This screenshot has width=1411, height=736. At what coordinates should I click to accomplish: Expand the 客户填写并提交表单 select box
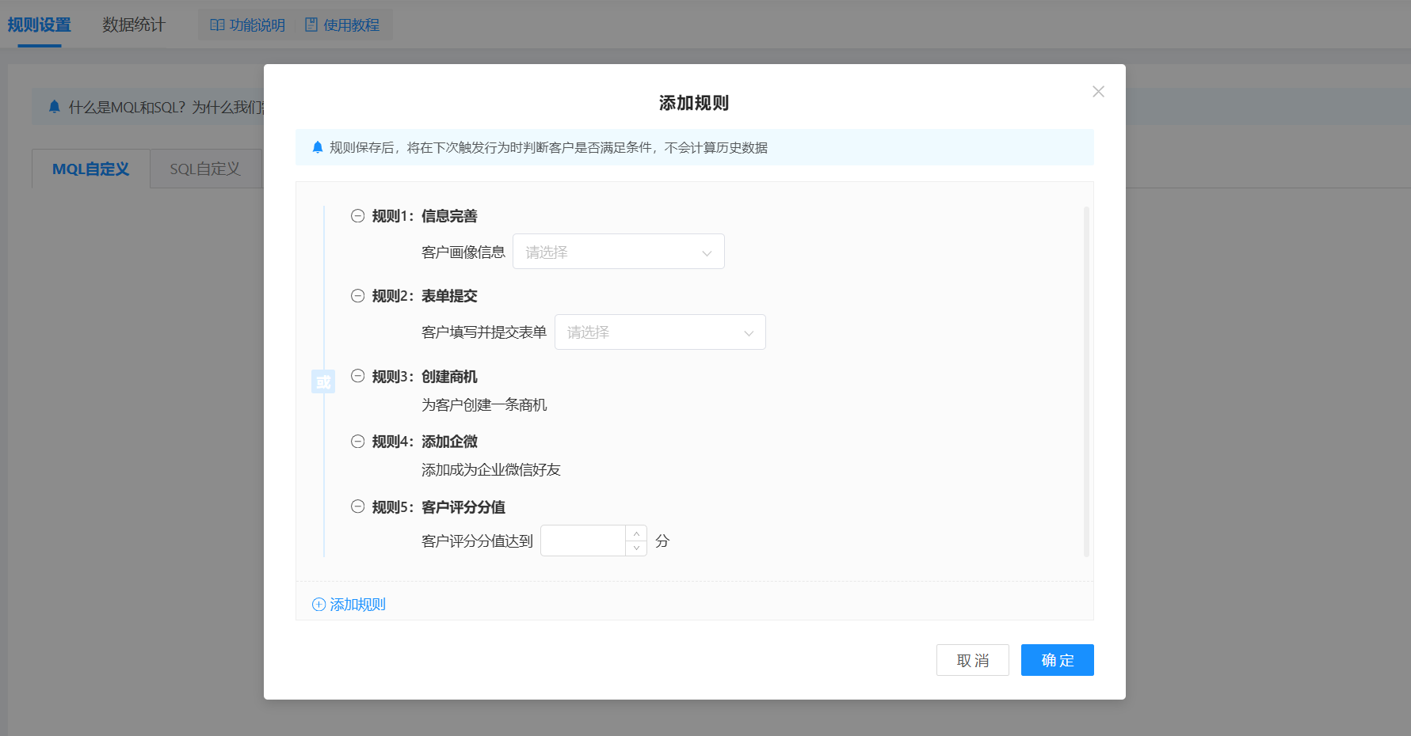tap(659, 332)
